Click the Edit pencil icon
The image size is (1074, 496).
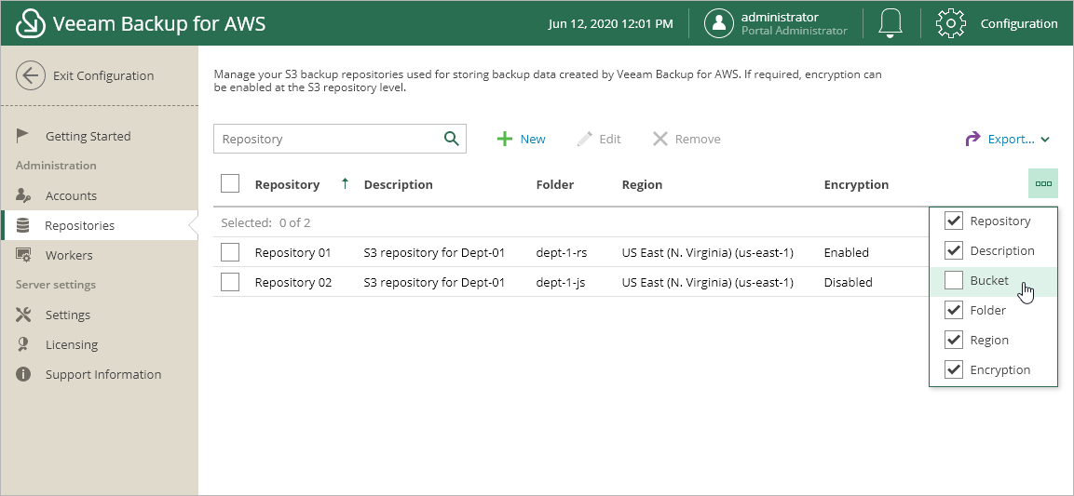point(584,139)
